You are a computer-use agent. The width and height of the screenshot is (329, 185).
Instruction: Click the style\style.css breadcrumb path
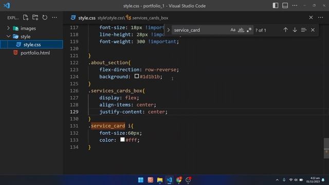(x=111, y=18)
